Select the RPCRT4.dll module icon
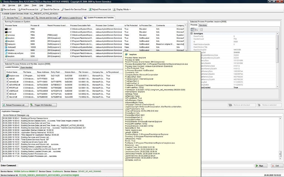Viewport: 284px width, 177px height. (x=7, y=88)
